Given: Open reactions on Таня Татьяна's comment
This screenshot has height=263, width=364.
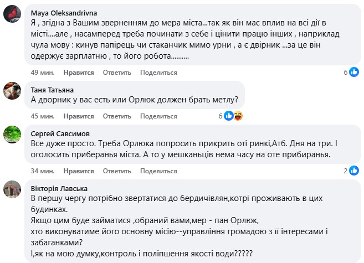Looking at the screenshot, I should pyautogui.click(x=233, y=116).
